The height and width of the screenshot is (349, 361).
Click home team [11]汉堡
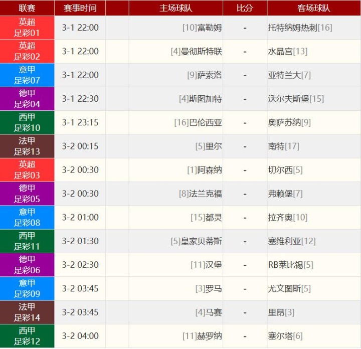click(206, 265)
